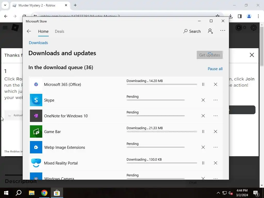Go back in Chrome

click(6, 16)
